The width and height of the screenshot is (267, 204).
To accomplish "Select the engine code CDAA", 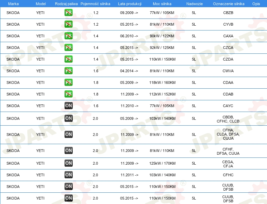I will 228,82.
